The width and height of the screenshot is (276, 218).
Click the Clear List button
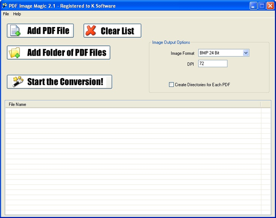pyautogui.click(x=112, y=31)
